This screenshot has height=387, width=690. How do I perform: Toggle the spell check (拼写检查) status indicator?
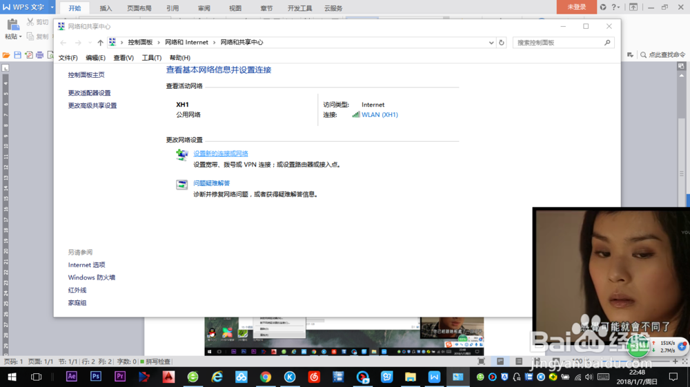[x=155, y=362]
